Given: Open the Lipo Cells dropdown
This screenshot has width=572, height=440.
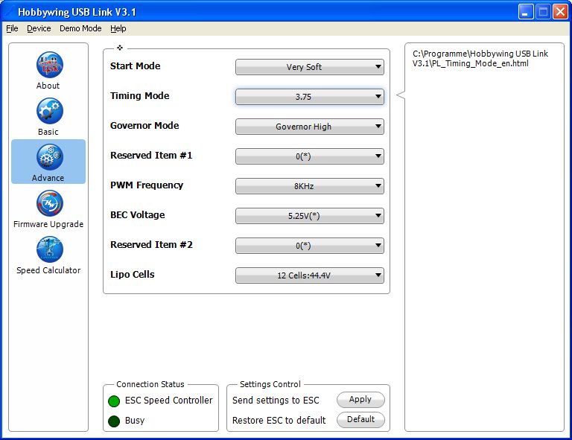Looking at the screenshot, I should (309, 275).
